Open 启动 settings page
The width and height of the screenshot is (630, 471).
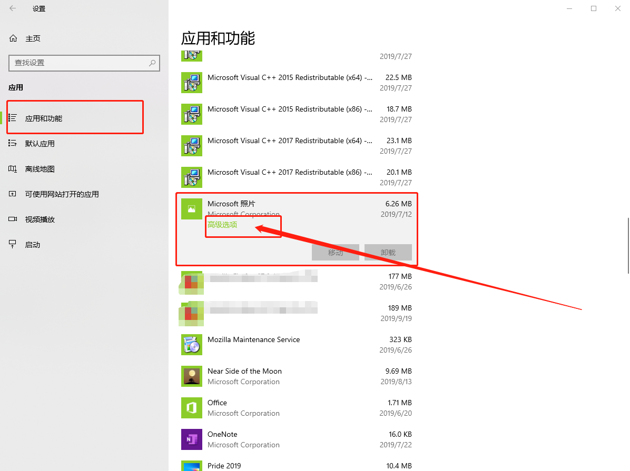point(33,245)
